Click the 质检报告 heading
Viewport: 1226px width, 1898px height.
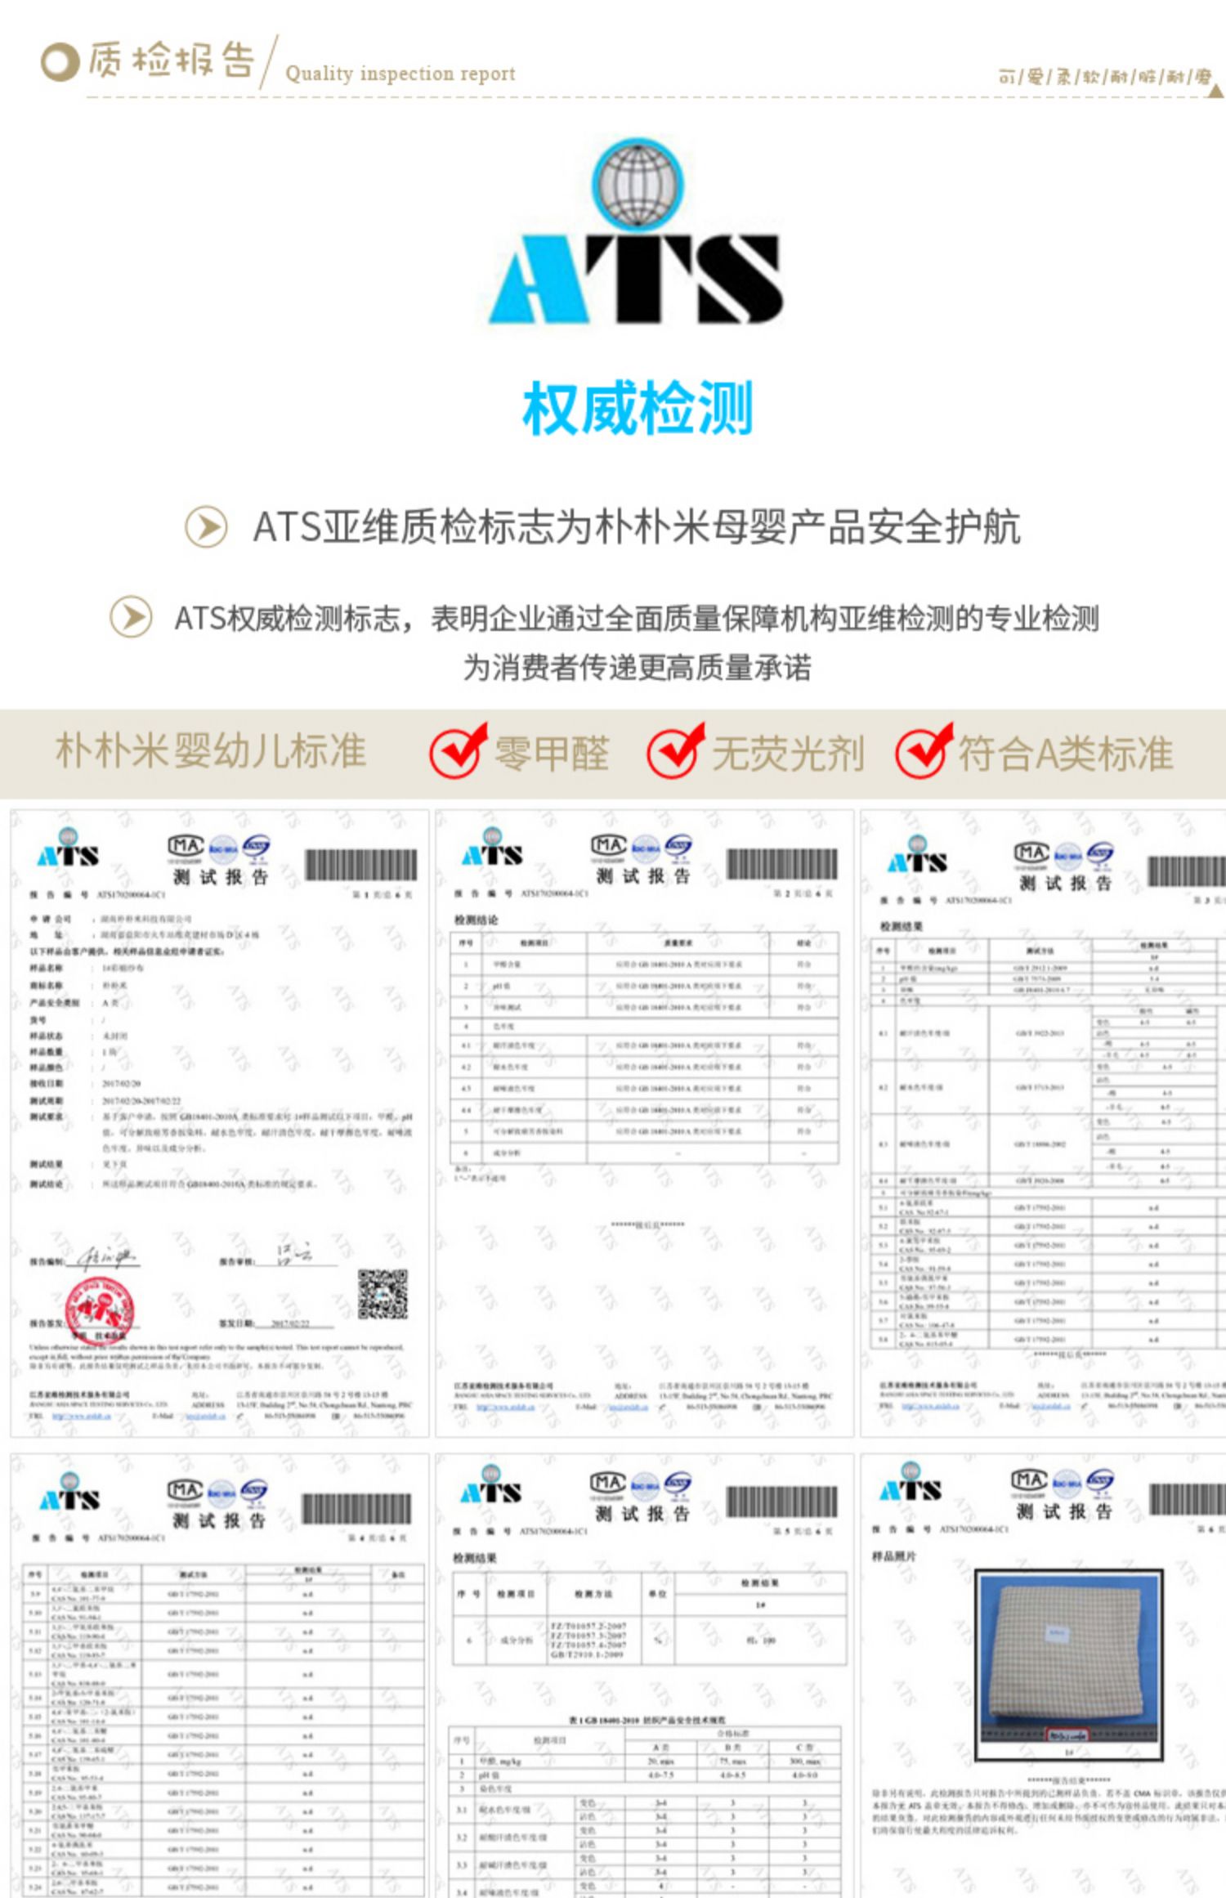click(x=172, y=60)
